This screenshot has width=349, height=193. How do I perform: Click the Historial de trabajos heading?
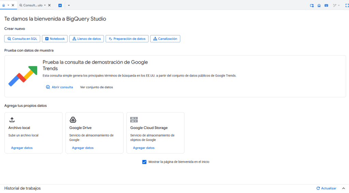point(22,188)
